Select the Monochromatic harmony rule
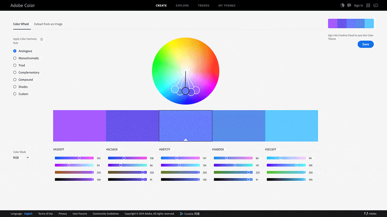 [x=15, y=58]
